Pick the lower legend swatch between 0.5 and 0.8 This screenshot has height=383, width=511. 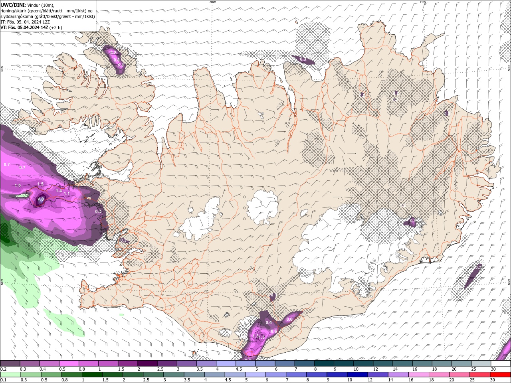51,375
